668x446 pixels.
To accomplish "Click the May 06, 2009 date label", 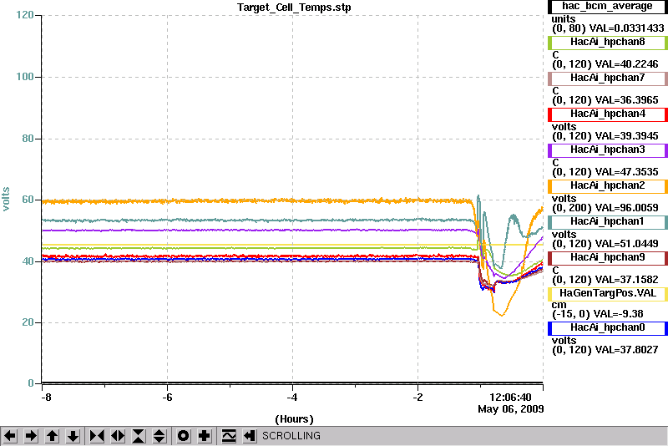I will point(511,409).
